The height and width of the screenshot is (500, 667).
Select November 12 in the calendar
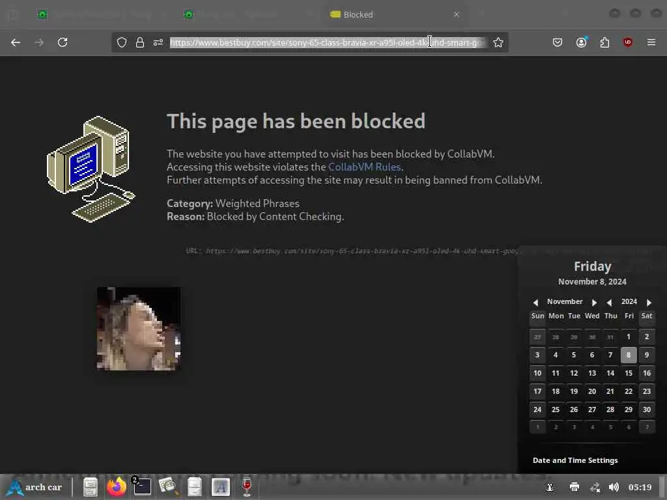pos(574,373)
